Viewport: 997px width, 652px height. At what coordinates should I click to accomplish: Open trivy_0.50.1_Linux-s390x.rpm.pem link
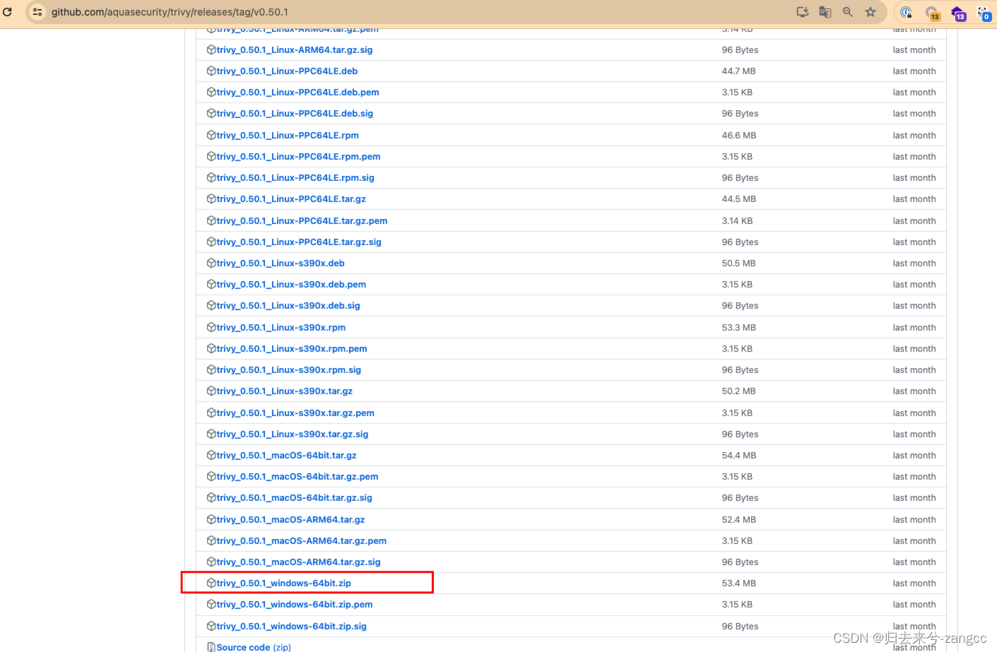pos(292,349)
